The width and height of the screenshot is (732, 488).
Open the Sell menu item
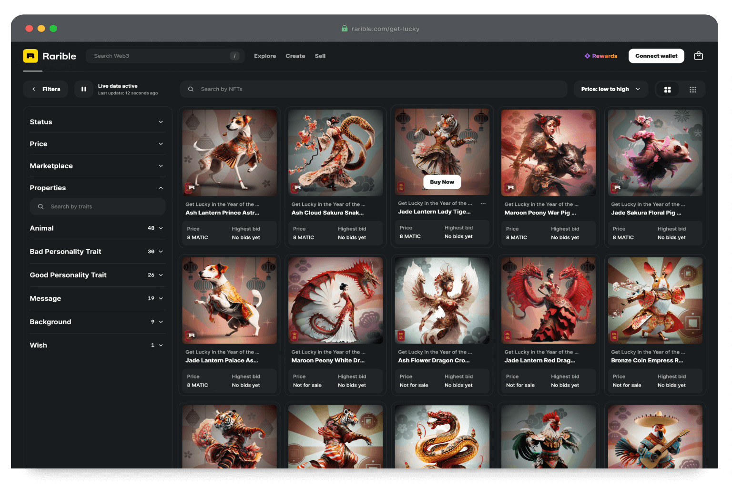pyautogui.click(x=320, y=56)
